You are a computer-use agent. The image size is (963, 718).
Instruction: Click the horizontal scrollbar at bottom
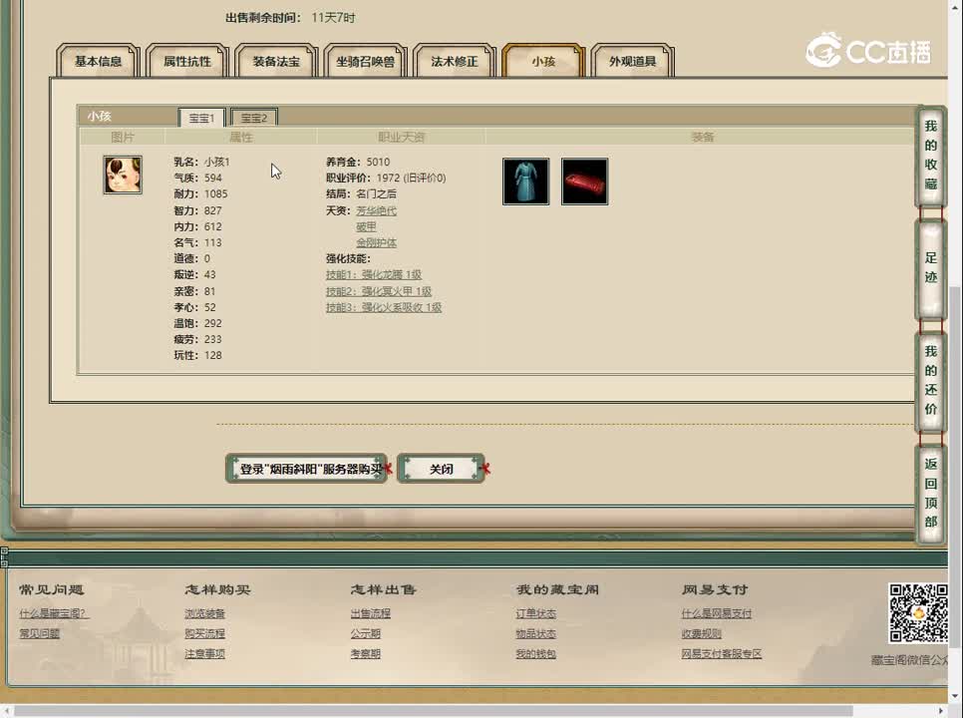coord(433,711)
